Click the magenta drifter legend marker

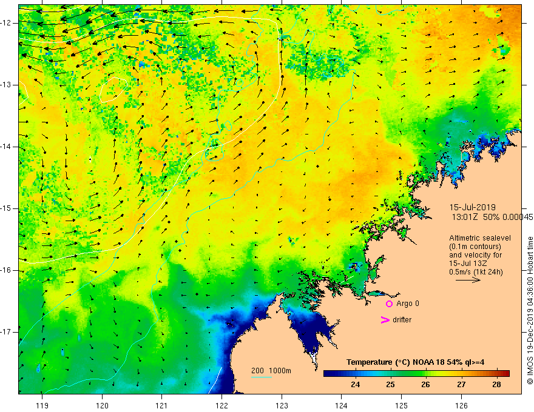(385, 320)
